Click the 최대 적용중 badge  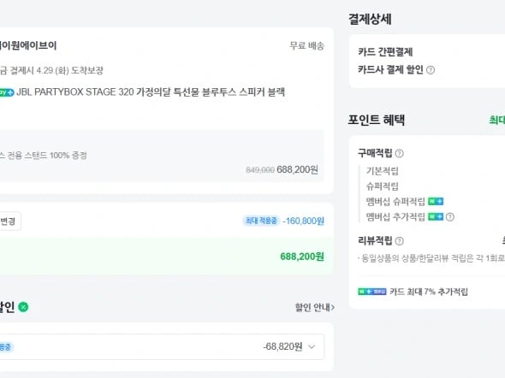pos(261,221)
